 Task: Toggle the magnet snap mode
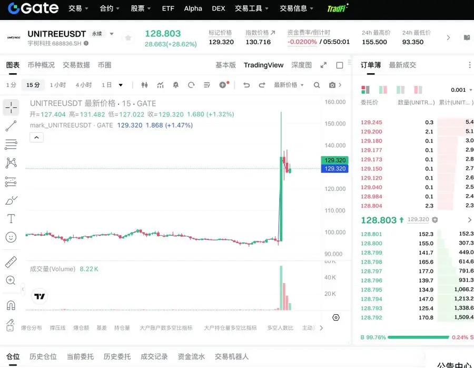11,305
